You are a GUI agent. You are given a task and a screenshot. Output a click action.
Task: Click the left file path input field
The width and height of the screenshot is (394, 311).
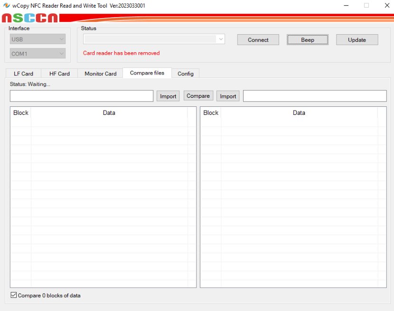pyautogui.click(x=81, y=96)
